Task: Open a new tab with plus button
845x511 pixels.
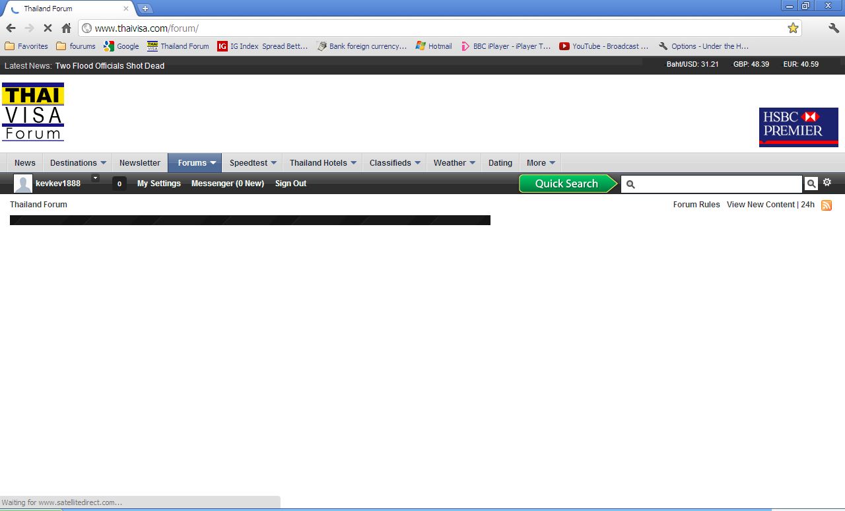Action: [x=145, y=9]
